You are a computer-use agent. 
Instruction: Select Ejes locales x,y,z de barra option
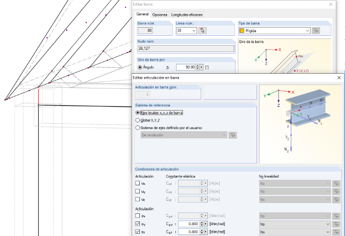tap(138, 113)
